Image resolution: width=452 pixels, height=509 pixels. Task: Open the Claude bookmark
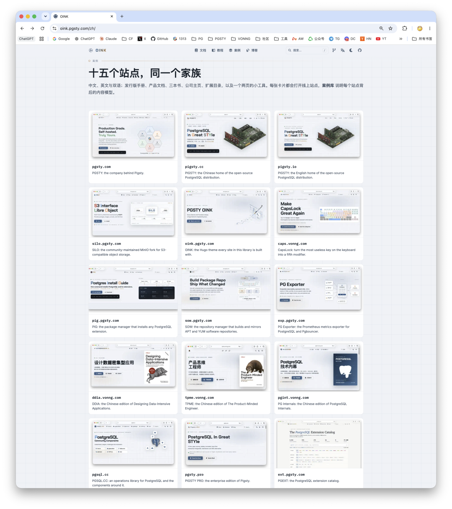(108, 39)
